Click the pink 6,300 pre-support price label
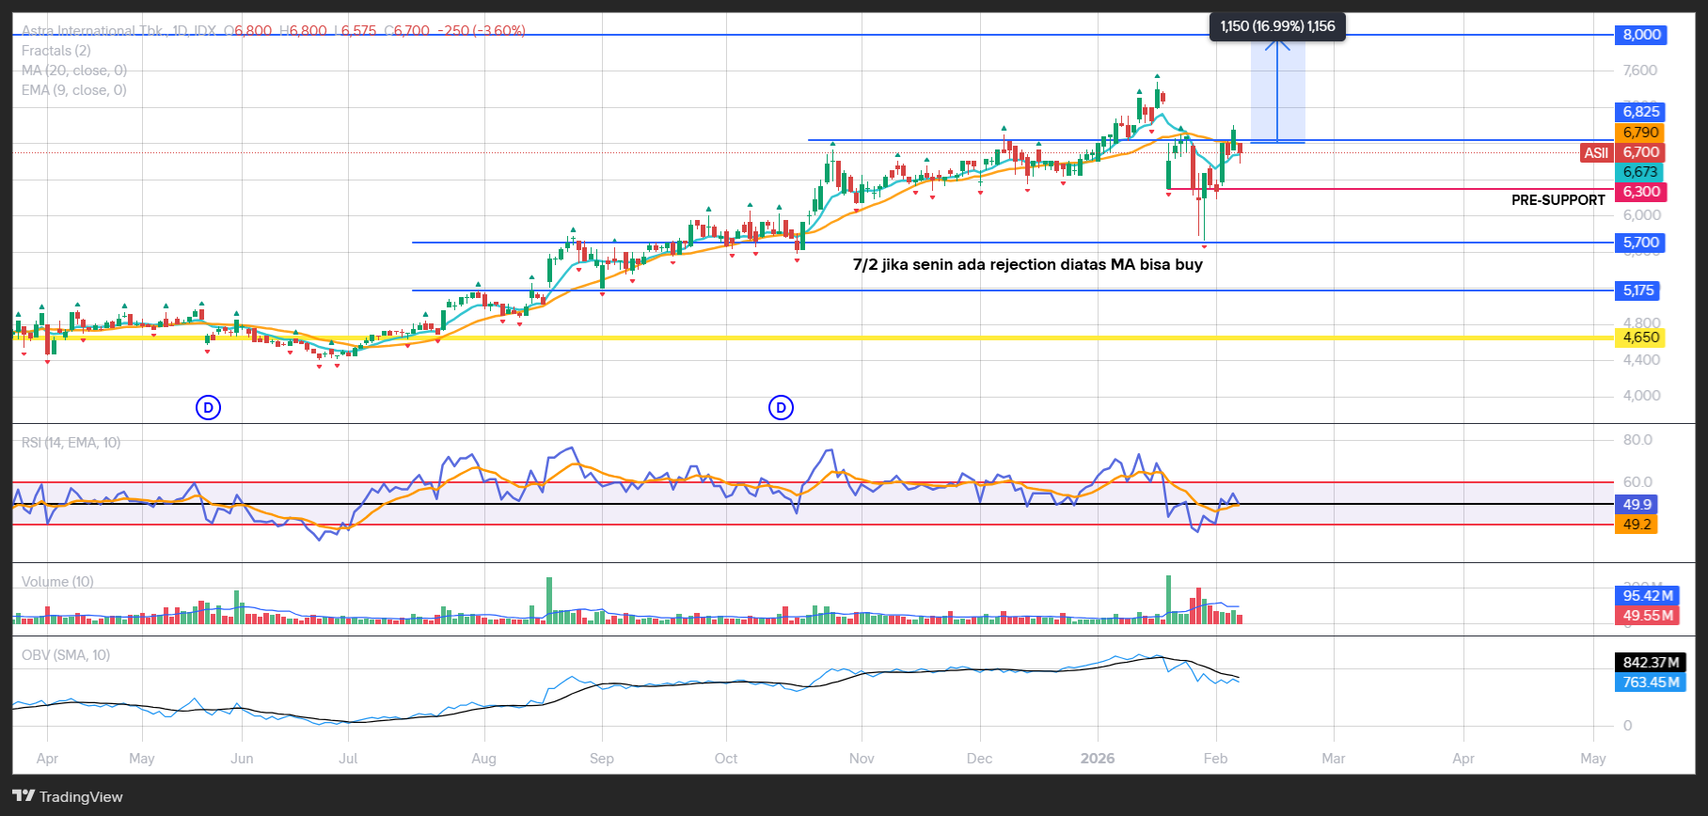1708x816 pixels. tap(1640, 192)
